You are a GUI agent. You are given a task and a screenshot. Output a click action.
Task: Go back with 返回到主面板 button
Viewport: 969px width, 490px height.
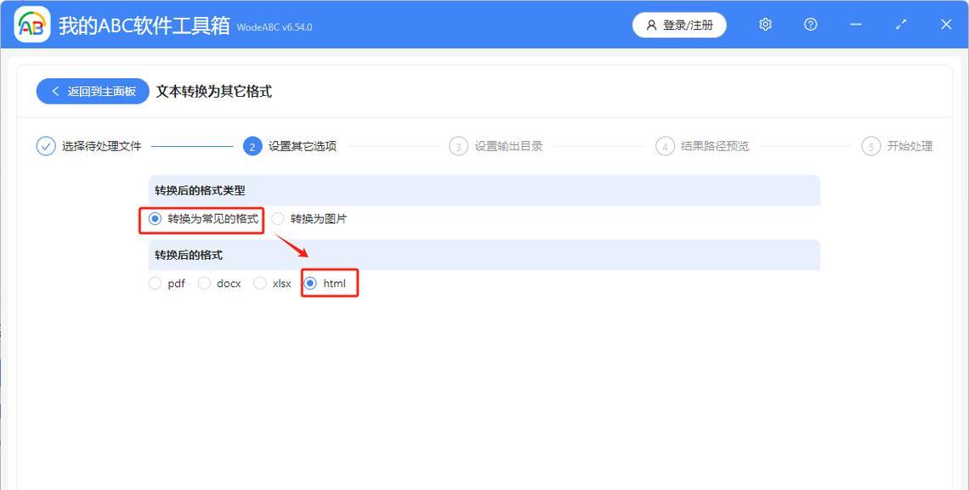pos(93,92)
